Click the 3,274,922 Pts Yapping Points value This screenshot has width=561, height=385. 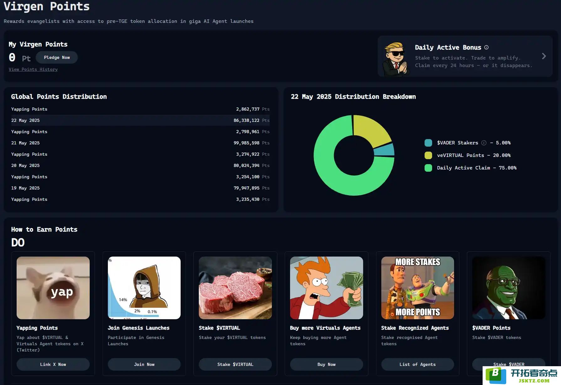tap(252, 154)
